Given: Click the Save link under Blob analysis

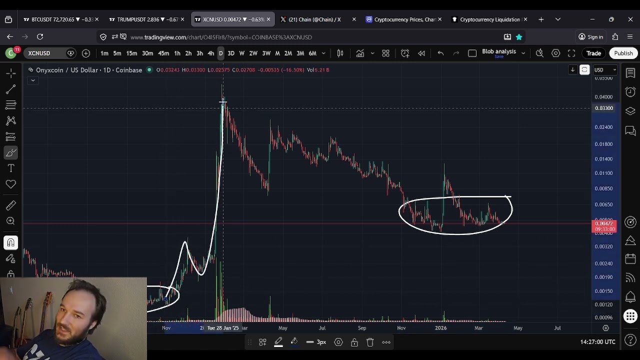Looking at the screenshot, I should click(498, 57).
